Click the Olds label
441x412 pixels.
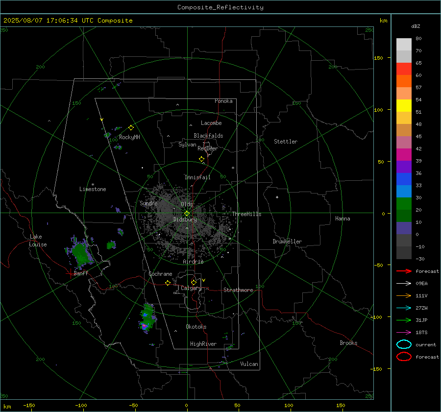187,204
